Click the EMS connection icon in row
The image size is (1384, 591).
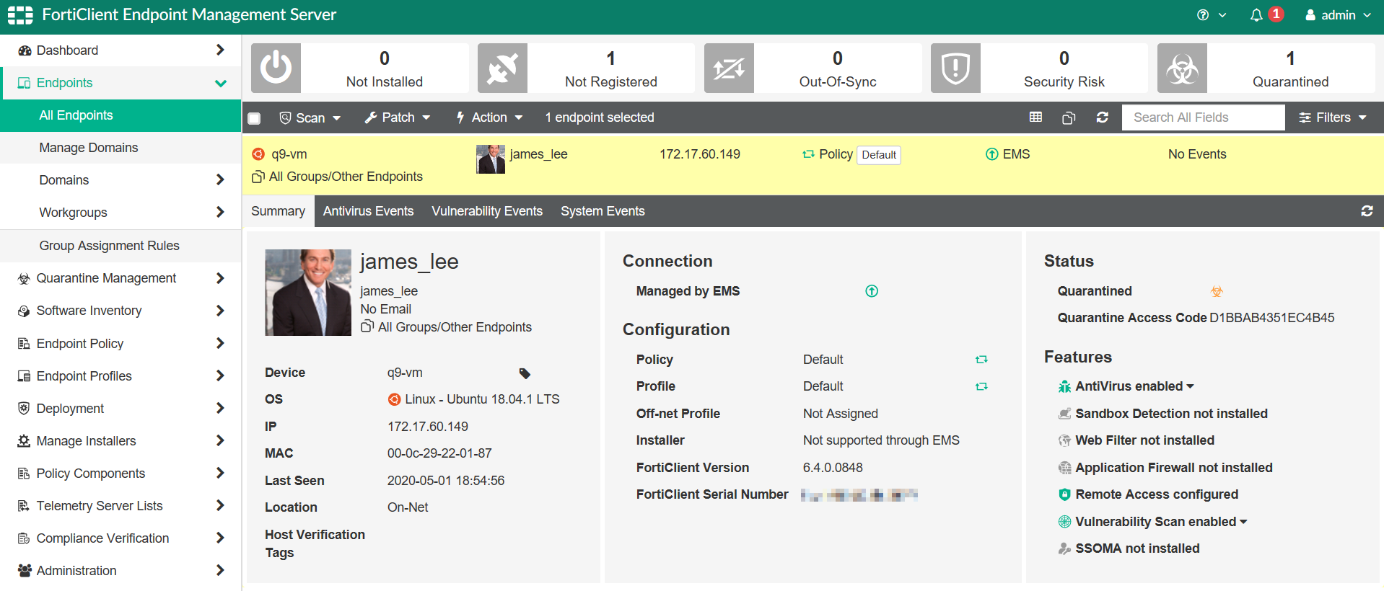(992, 154)
